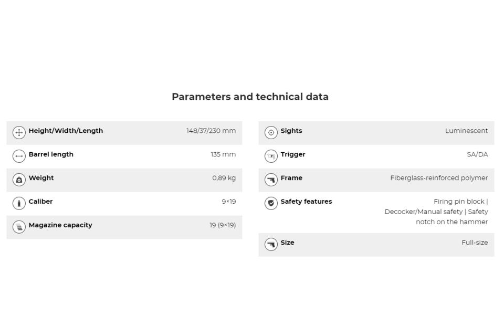Click the Trigger icon
This screenshot has width=504, height=336.
[271, 156]
